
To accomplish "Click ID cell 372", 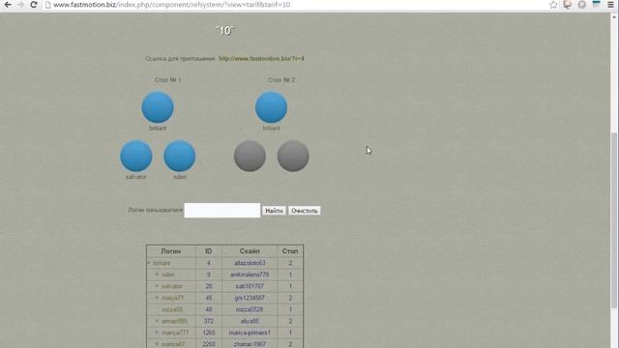I will pos(209,321).
